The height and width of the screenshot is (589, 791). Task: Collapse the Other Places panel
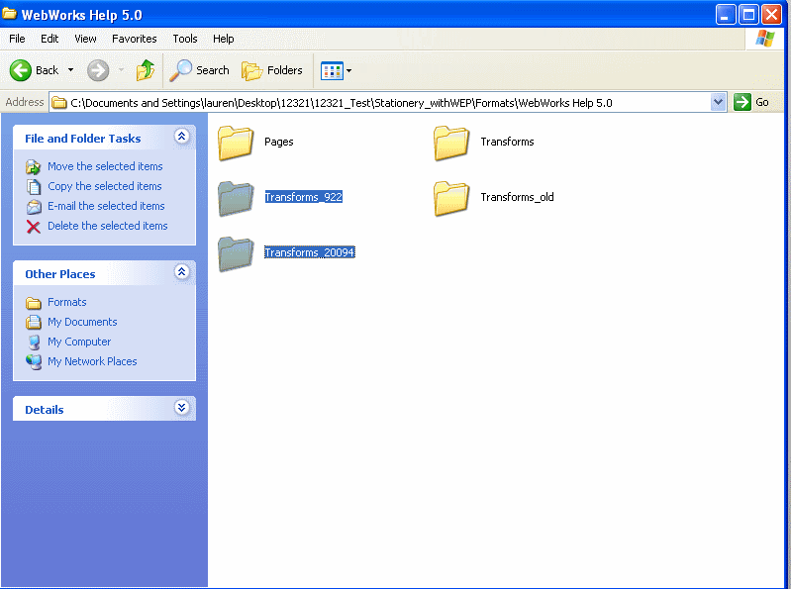click(x=181, y=273)
